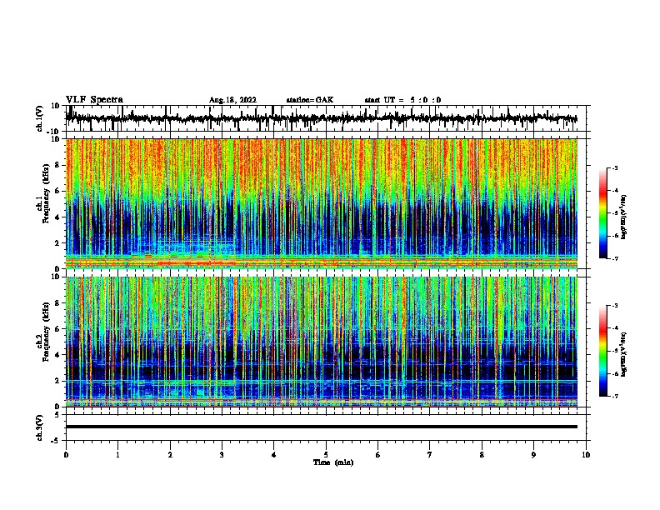Click the 'Time (min)' axis label

click(x=333, y=462)
